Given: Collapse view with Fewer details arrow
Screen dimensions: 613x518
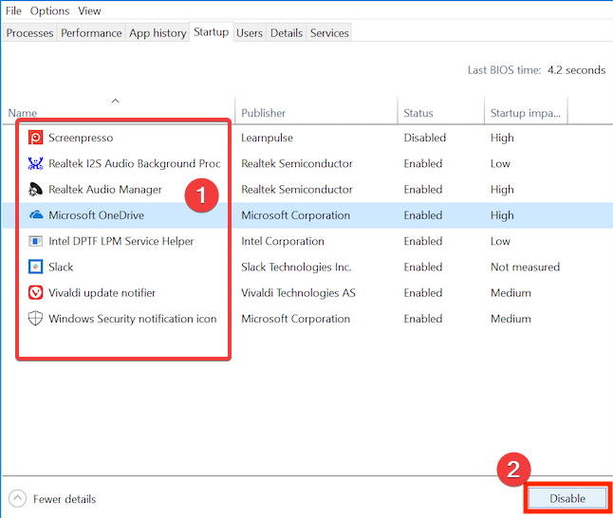Looking at the screenshot, I should tap(17, 499).
